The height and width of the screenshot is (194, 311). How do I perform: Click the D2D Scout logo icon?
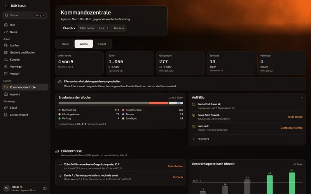click(x=6, y=5)
